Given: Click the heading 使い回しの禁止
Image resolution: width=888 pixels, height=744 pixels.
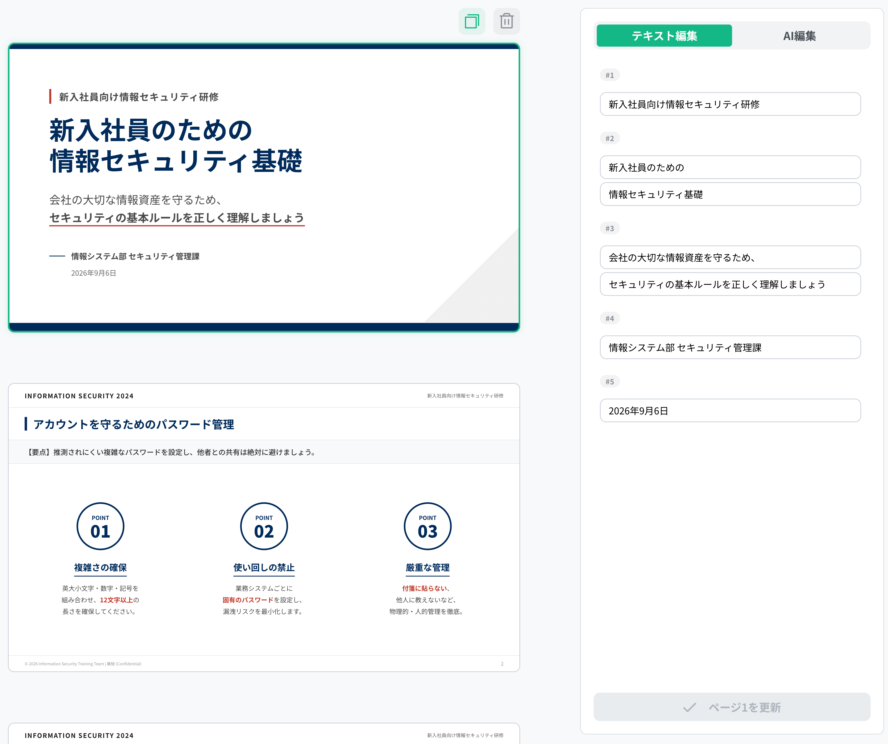Looking at the screenshot, I should [x=264, y=568].
